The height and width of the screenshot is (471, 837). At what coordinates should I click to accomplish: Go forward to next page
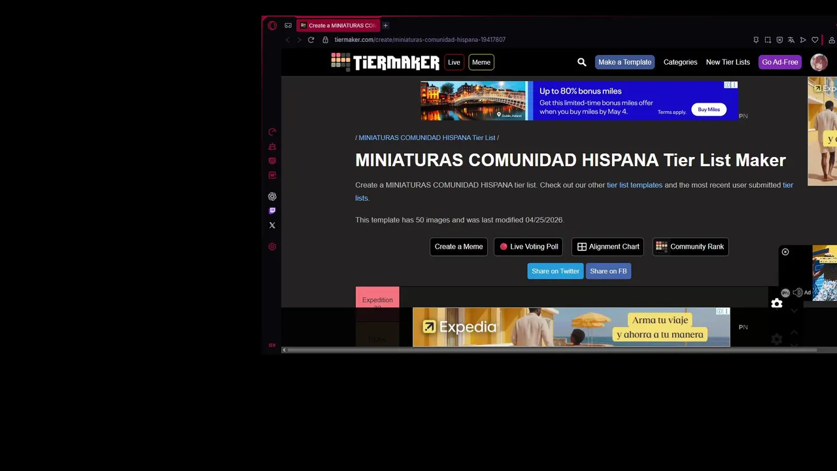(299, 40)
